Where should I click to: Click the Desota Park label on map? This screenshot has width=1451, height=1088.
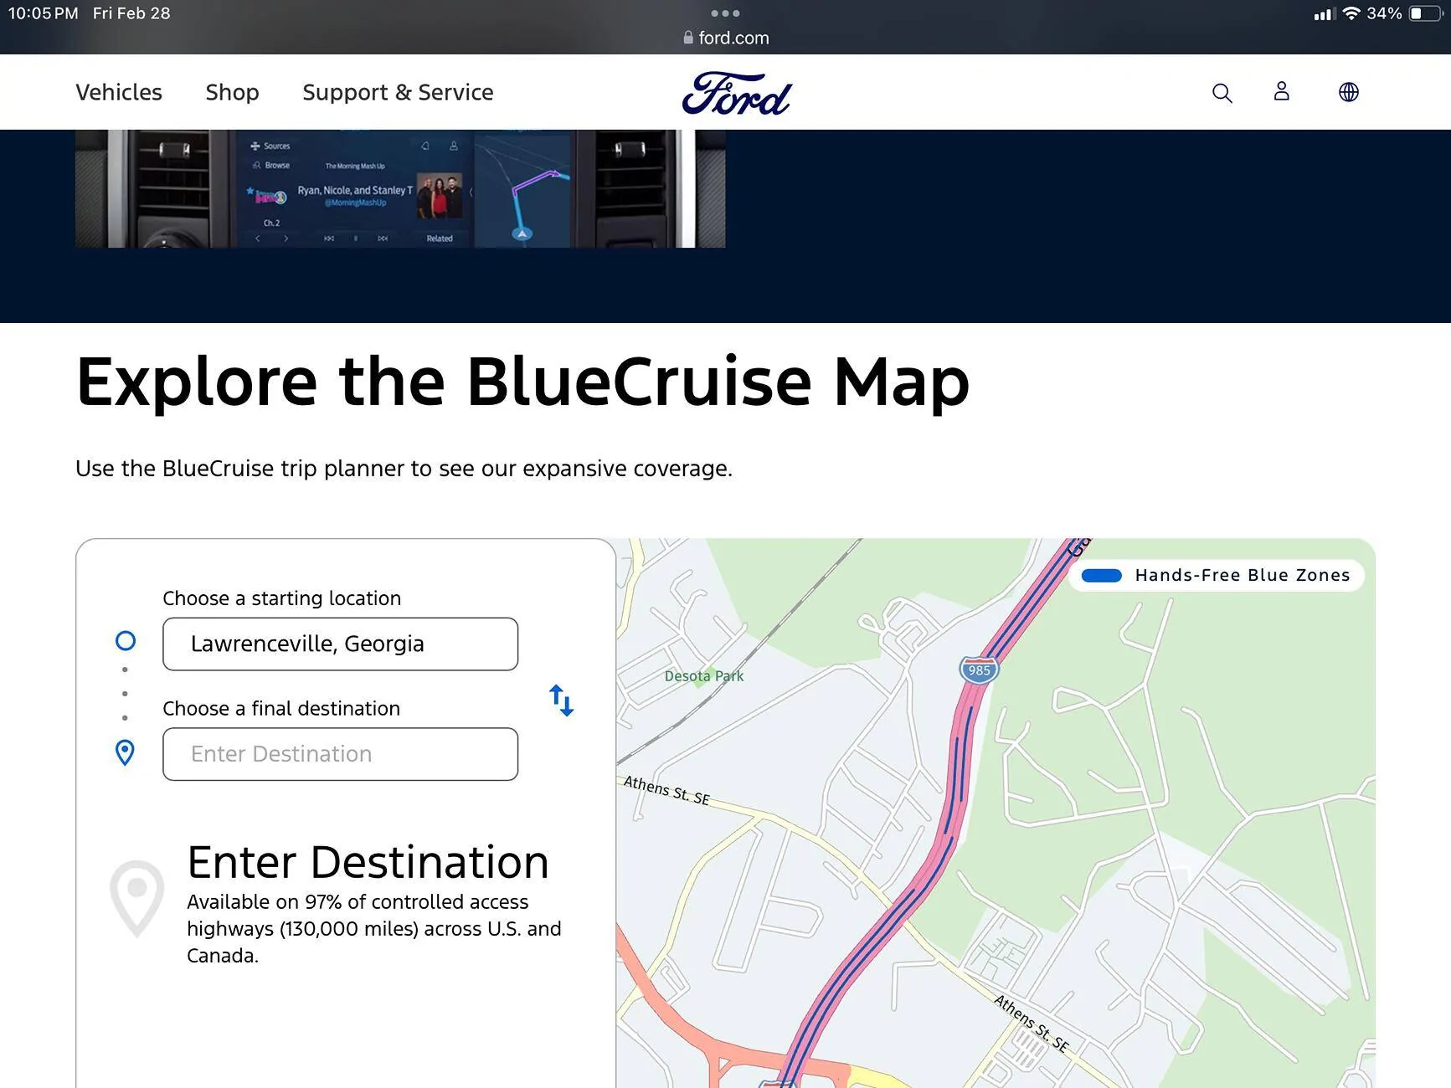pyautogui.click(x=703, y=676)
